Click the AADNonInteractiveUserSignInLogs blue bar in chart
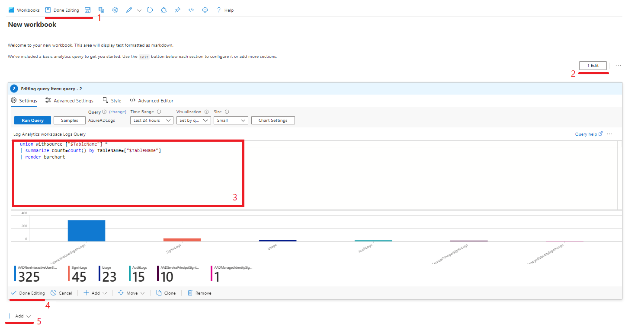 [x=86, y=231]
